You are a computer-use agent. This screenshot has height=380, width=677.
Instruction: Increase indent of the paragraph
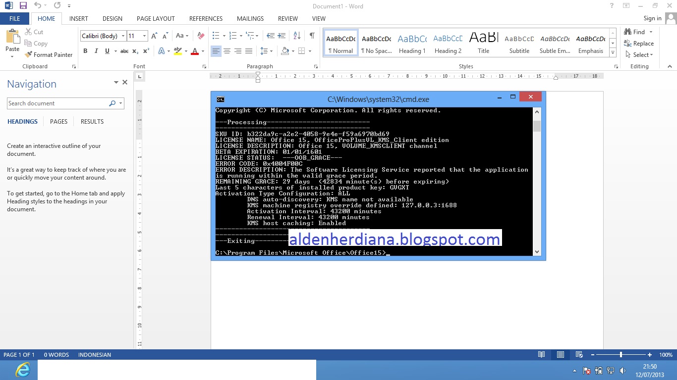coord(282,36)
